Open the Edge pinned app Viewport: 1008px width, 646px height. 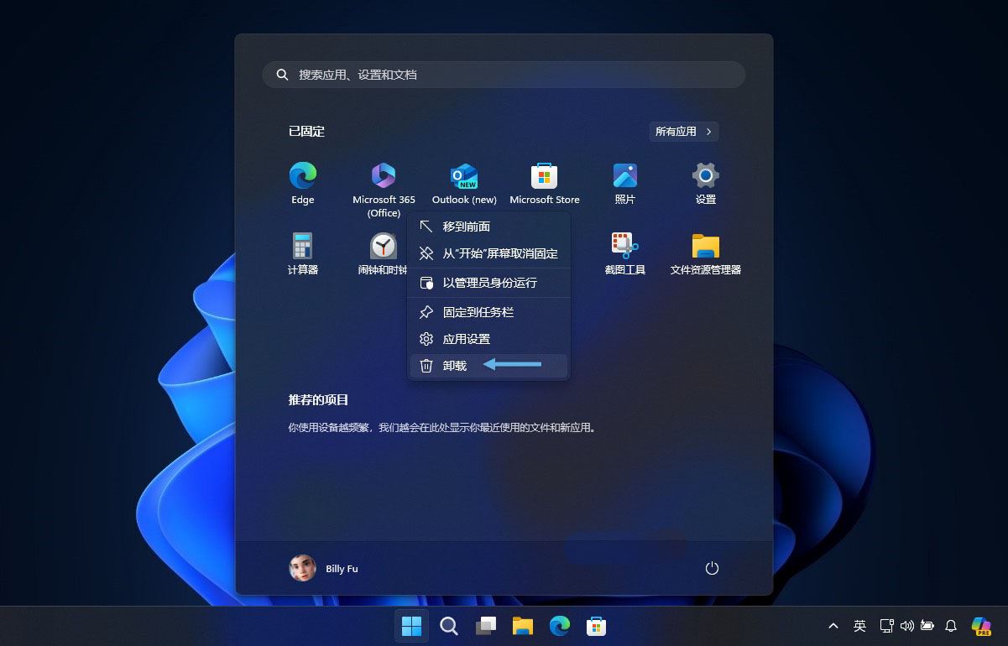pos(302,184)
